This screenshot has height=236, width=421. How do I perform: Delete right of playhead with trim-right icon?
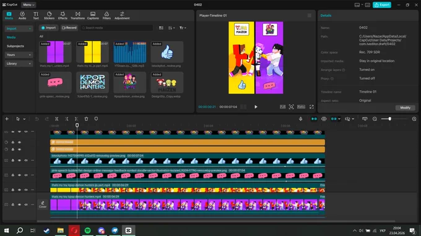[76, 119]
